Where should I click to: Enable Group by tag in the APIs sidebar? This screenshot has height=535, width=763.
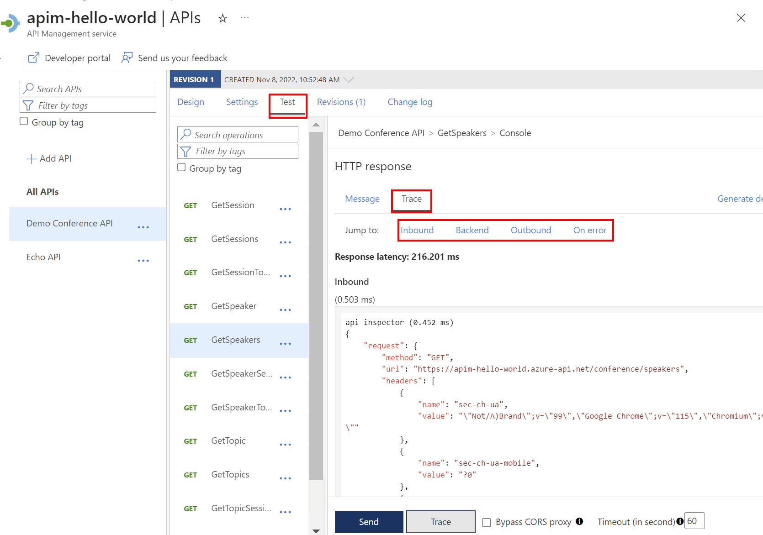coord(23,121)
